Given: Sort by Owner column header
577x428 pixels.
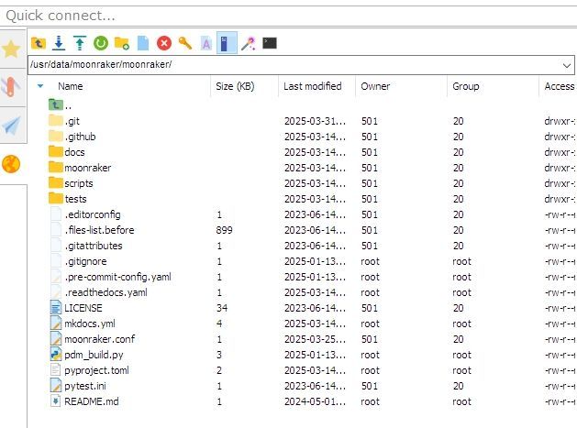Looking at the screenshot, I should pos(375,86).
